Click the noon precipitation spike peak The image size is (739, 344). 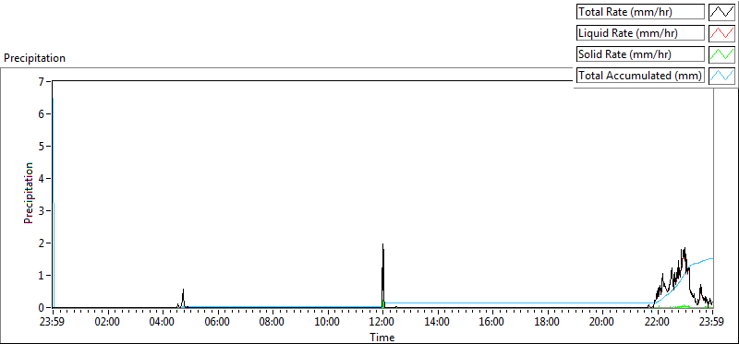pyautogui.click(x=382, y=244)
